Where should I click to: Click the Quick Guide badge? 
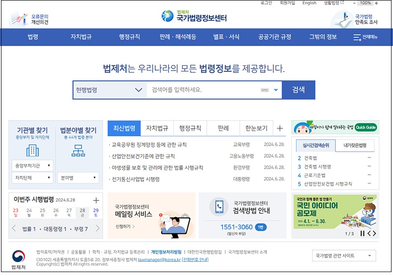[x=366, y=127]
